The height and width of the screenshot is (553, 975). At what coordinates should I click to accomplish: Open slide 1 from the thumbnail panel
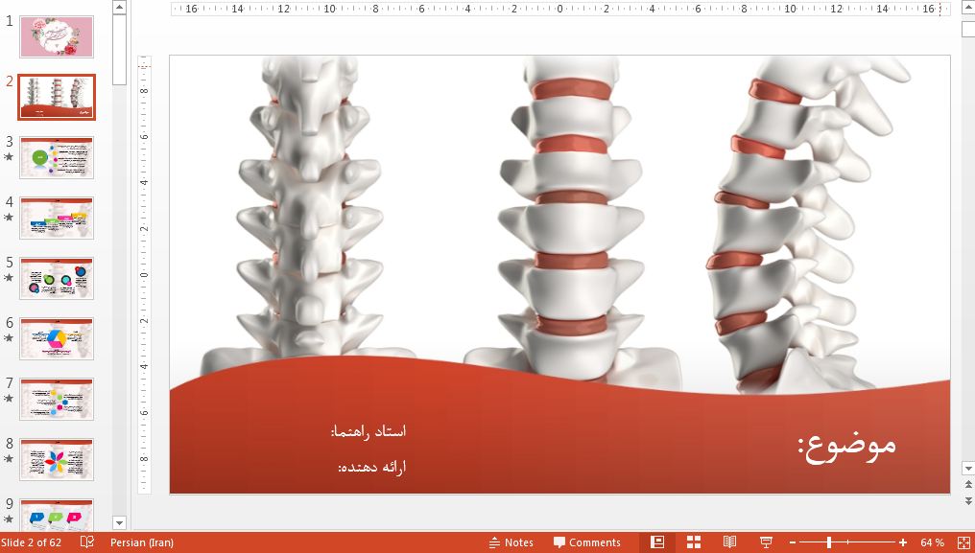[57, 37]
